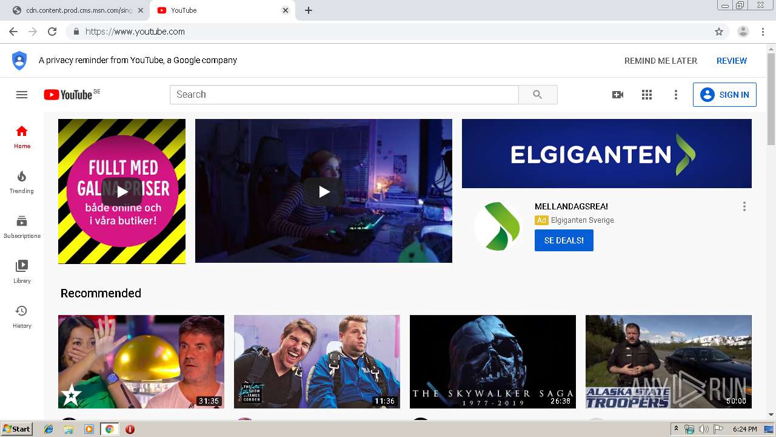Click the Elgiganten Sverige advertiser name
776x437 pixels.
click(x=583, y=220)
